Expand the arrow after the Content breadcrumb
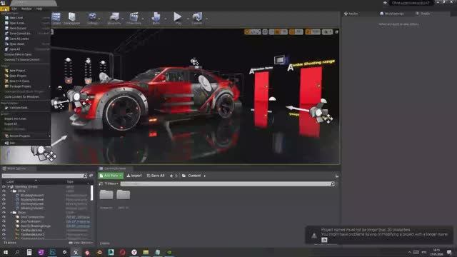457x257 pixels. point(205,176)
